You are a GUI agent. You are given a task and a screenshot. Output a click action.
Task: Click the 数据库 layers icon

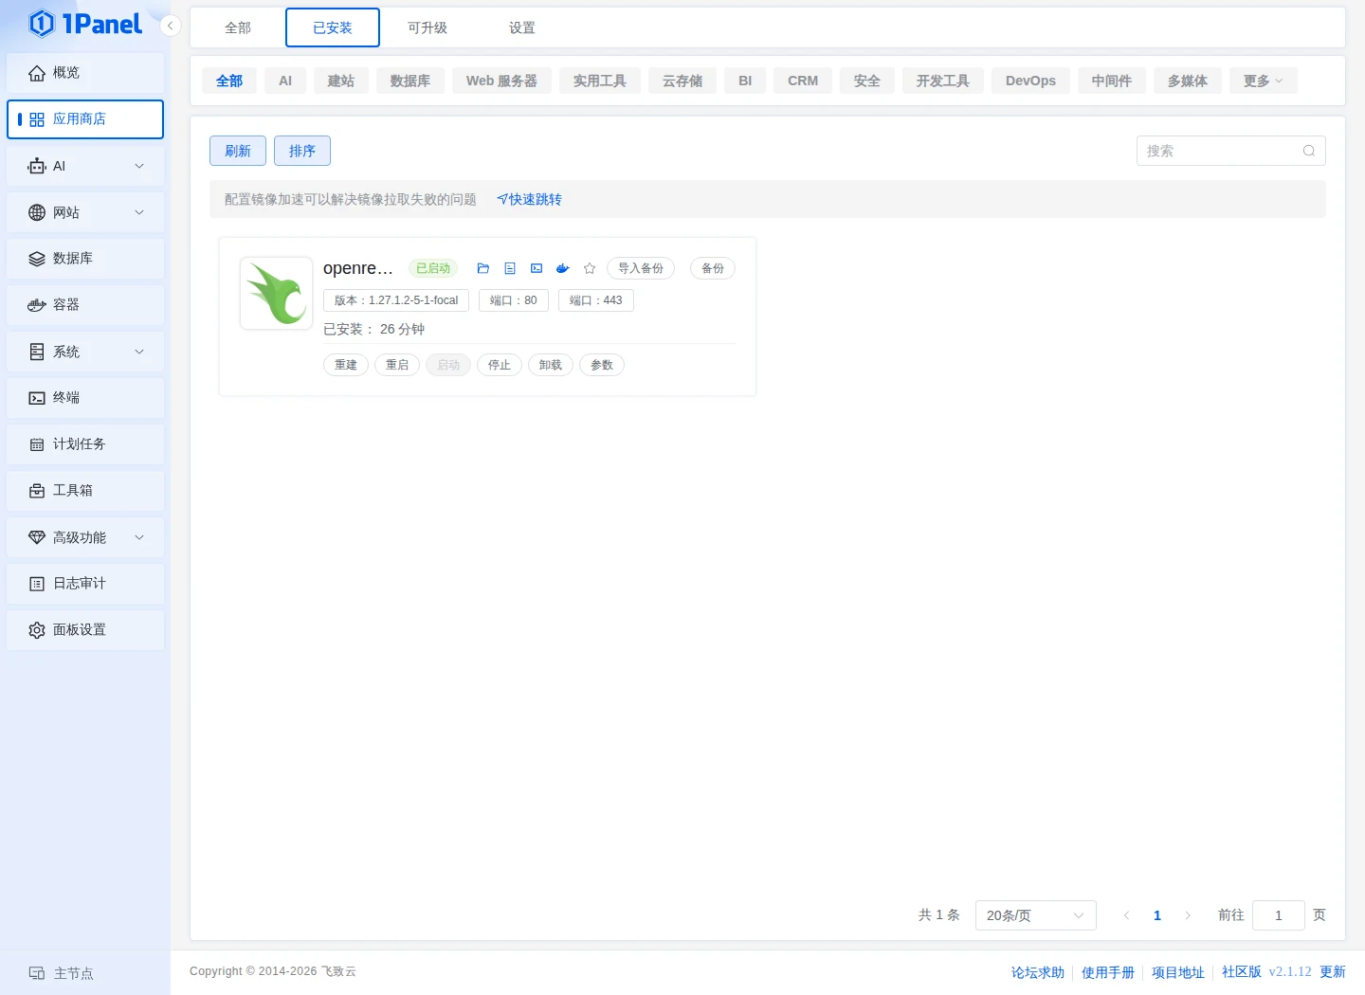[x=37, y=259]
